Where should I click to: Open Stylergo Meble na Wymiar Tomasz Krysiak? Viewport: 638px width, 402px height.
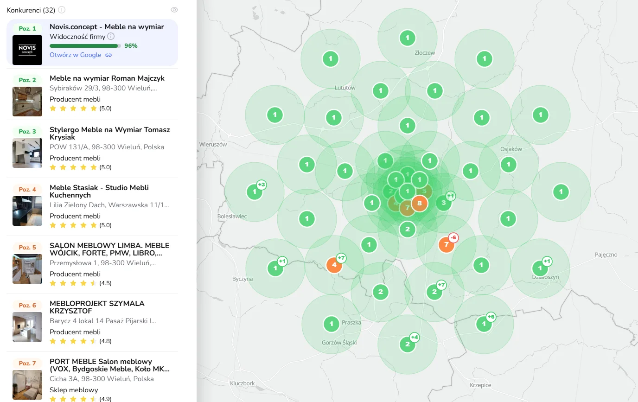pos(110,133)
